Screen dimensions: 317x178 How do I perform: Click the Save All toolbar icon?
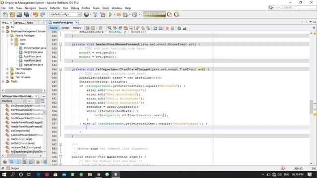pos(26,14)
